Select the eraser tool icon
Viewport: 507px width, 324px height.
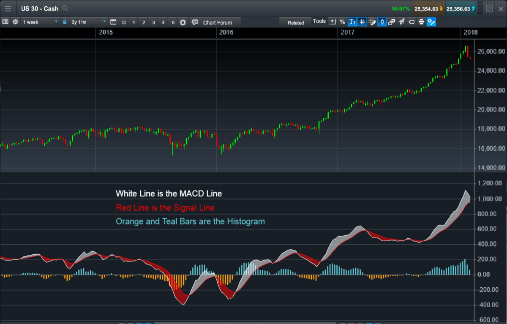[x=411, y=22]
